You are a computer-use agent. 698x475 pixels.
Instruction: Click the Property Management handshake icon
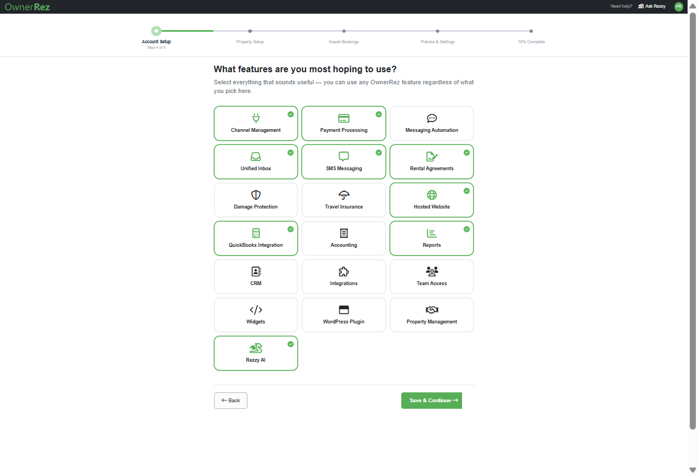[x=432, y=310]
